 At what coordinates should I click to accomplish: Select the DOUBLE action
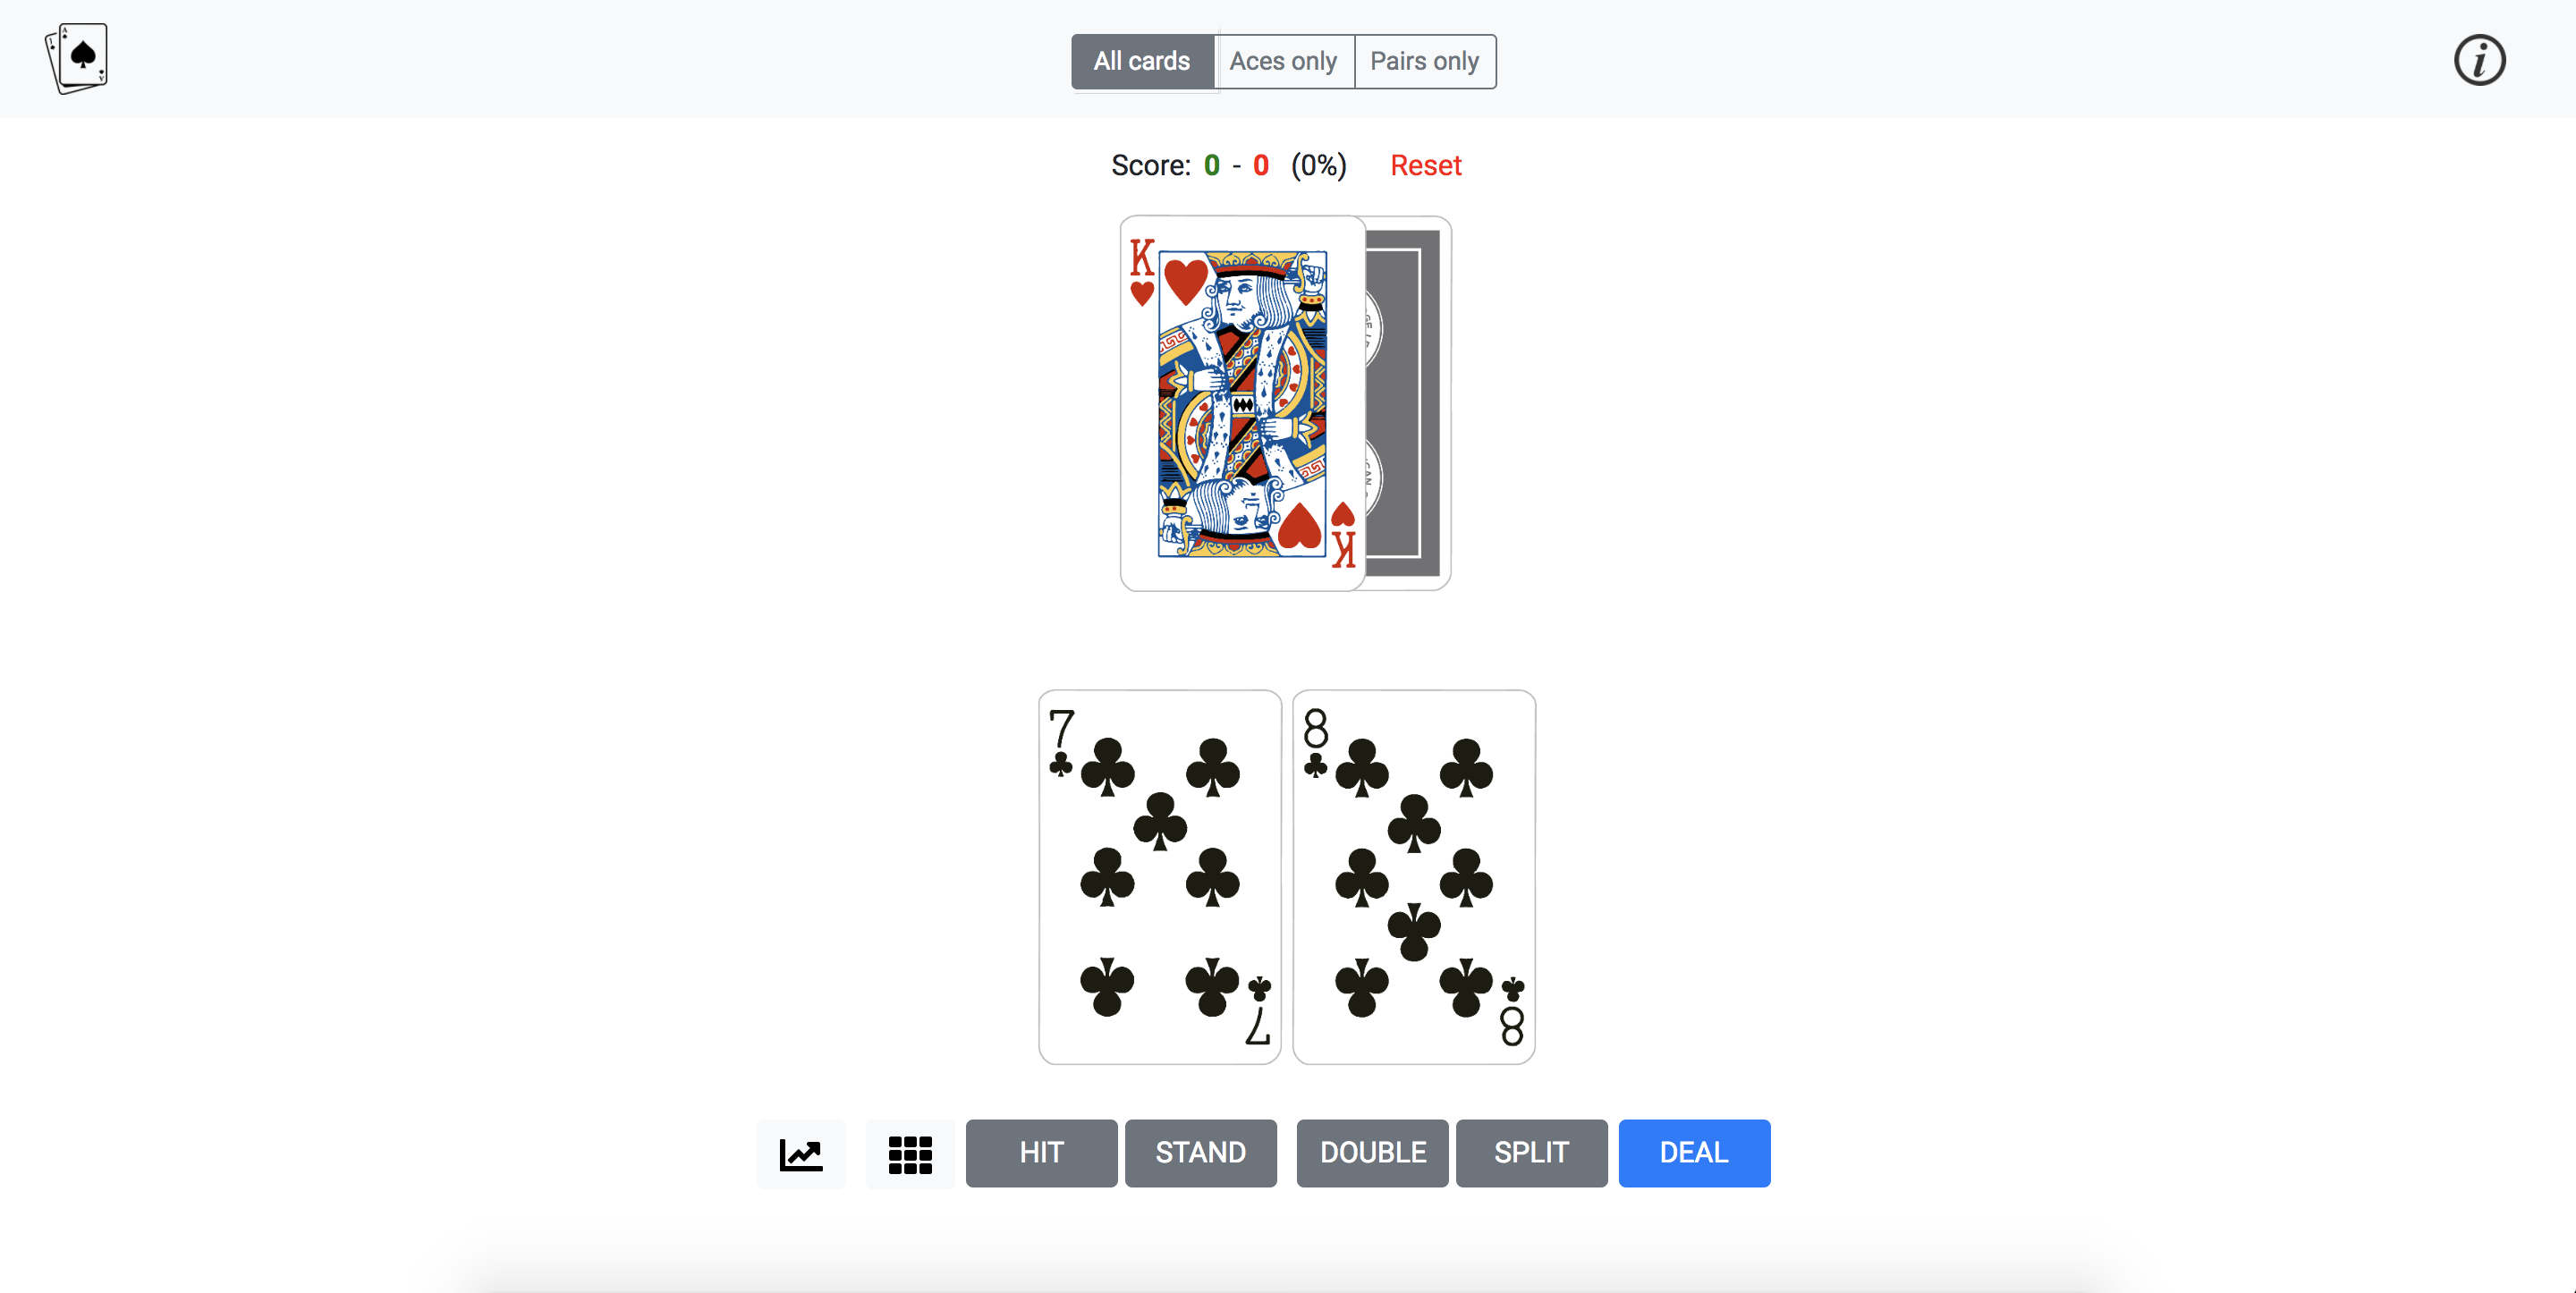click(1374, 1151)
